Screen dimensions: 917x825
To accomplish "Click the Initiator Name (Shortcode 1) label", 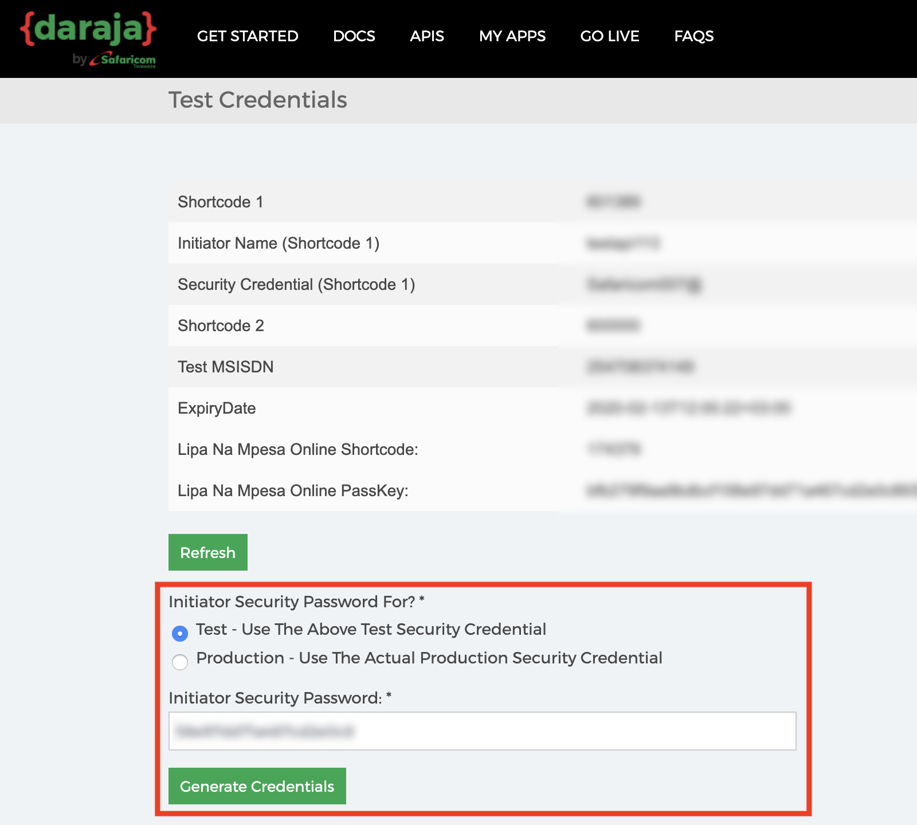I will [279, 243].
